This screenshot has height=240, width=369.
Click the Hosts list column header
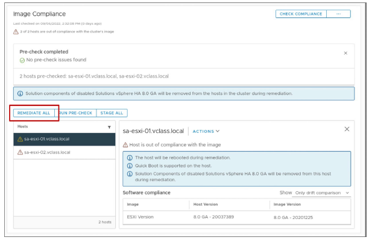22,126
